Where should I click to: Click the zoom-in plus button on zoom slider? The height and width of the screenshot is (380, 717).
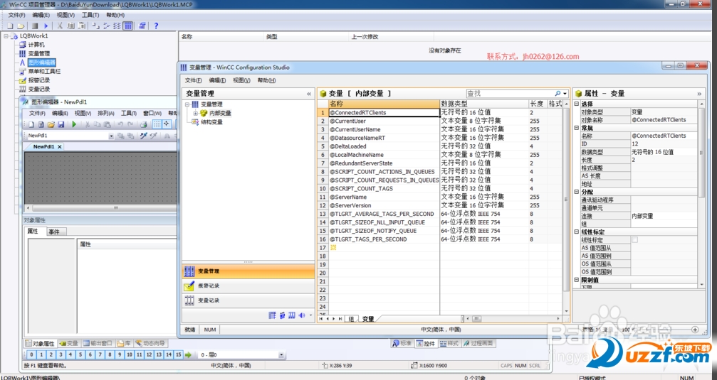pyautogui.click(x=695, y=330)
